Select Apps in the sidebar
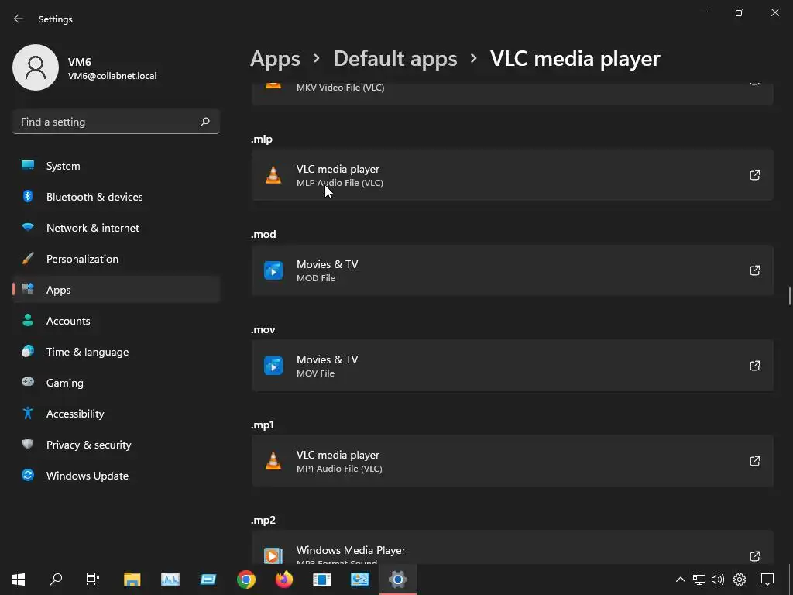The image size is (793, 595). click(116, 290)
